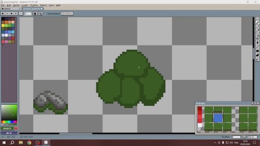The height and width of the screenshot is (146, 260).
Task: Click the zoom percentage field
Action: (x=252, y=137)
